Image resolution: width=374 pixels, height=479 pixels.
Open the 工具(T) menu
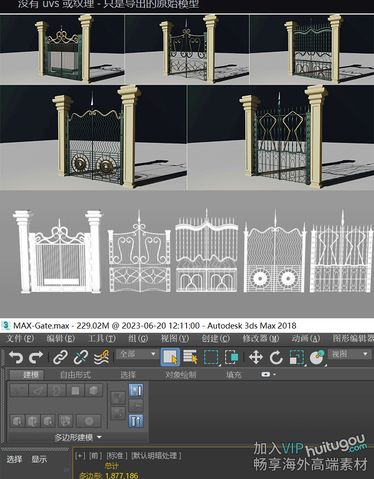pos(102,338)
